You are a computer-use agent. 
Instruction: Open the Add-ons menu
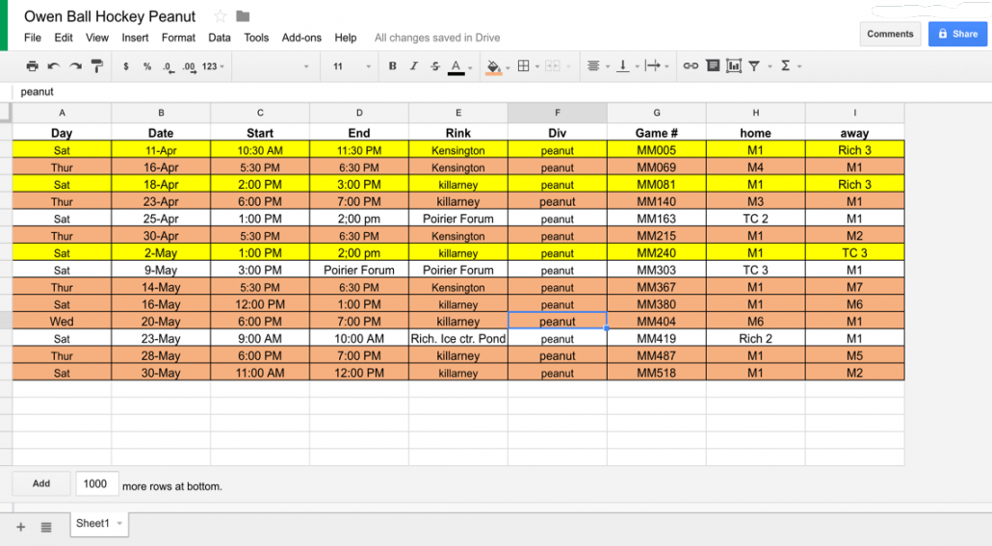301,38
